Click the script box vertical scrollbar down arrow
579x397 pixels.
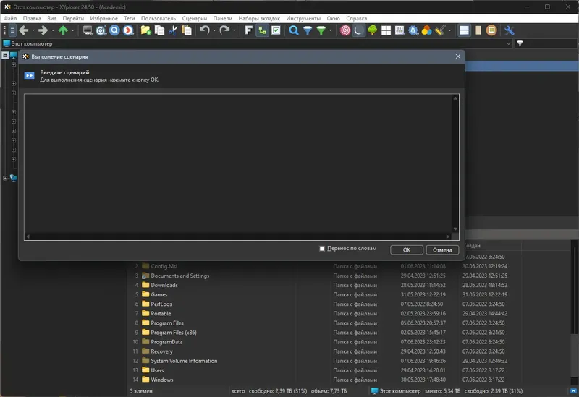coord(455,229)
